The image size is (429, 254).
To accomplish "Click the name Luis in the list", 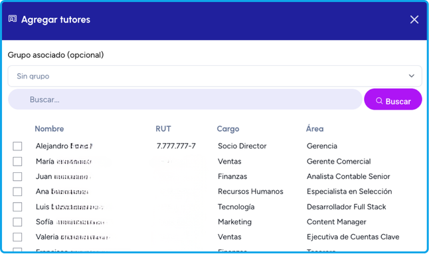I will [43, 207].
